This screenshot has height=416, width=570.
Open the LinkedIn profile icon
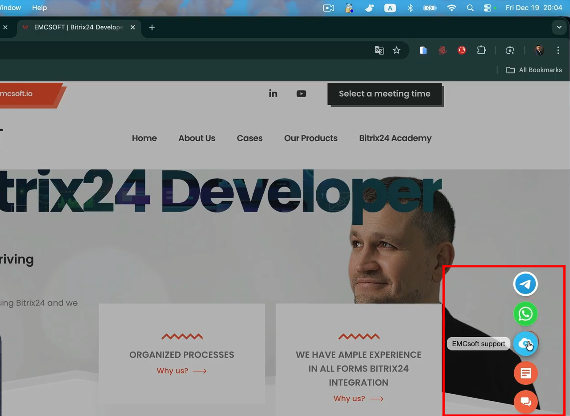(x=273, y=94)
